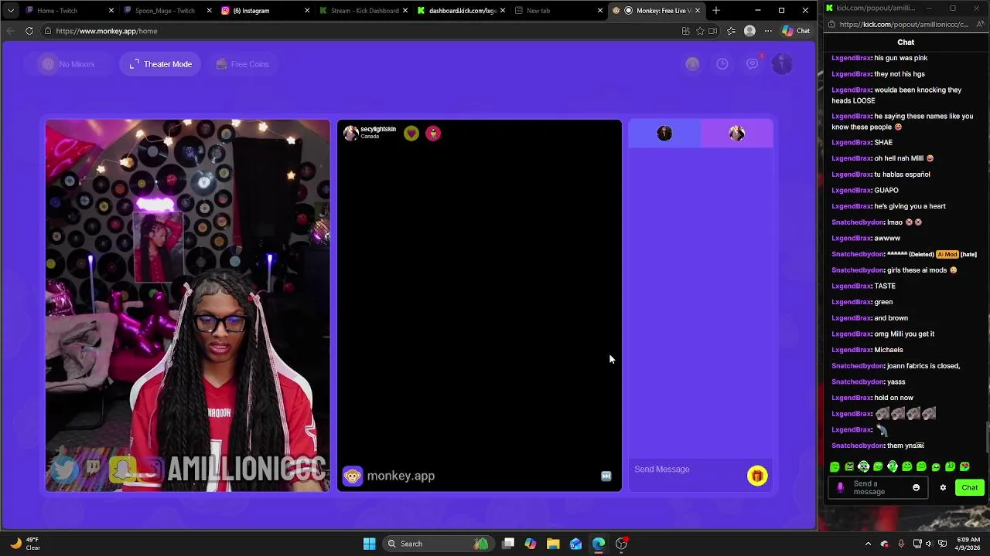Open Monkey messages icon with notification badge
This screenshot has height=556, width=990.
tap(753, 64)
